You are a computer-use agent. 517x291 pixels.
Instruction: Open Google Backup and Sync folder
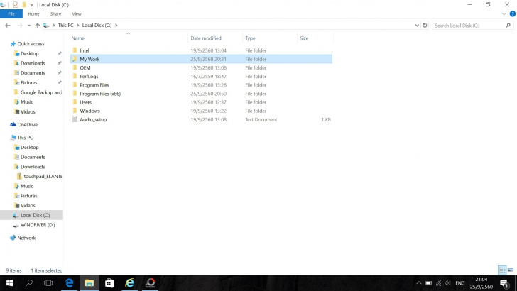pyautogui.click(x=41, y=92)
